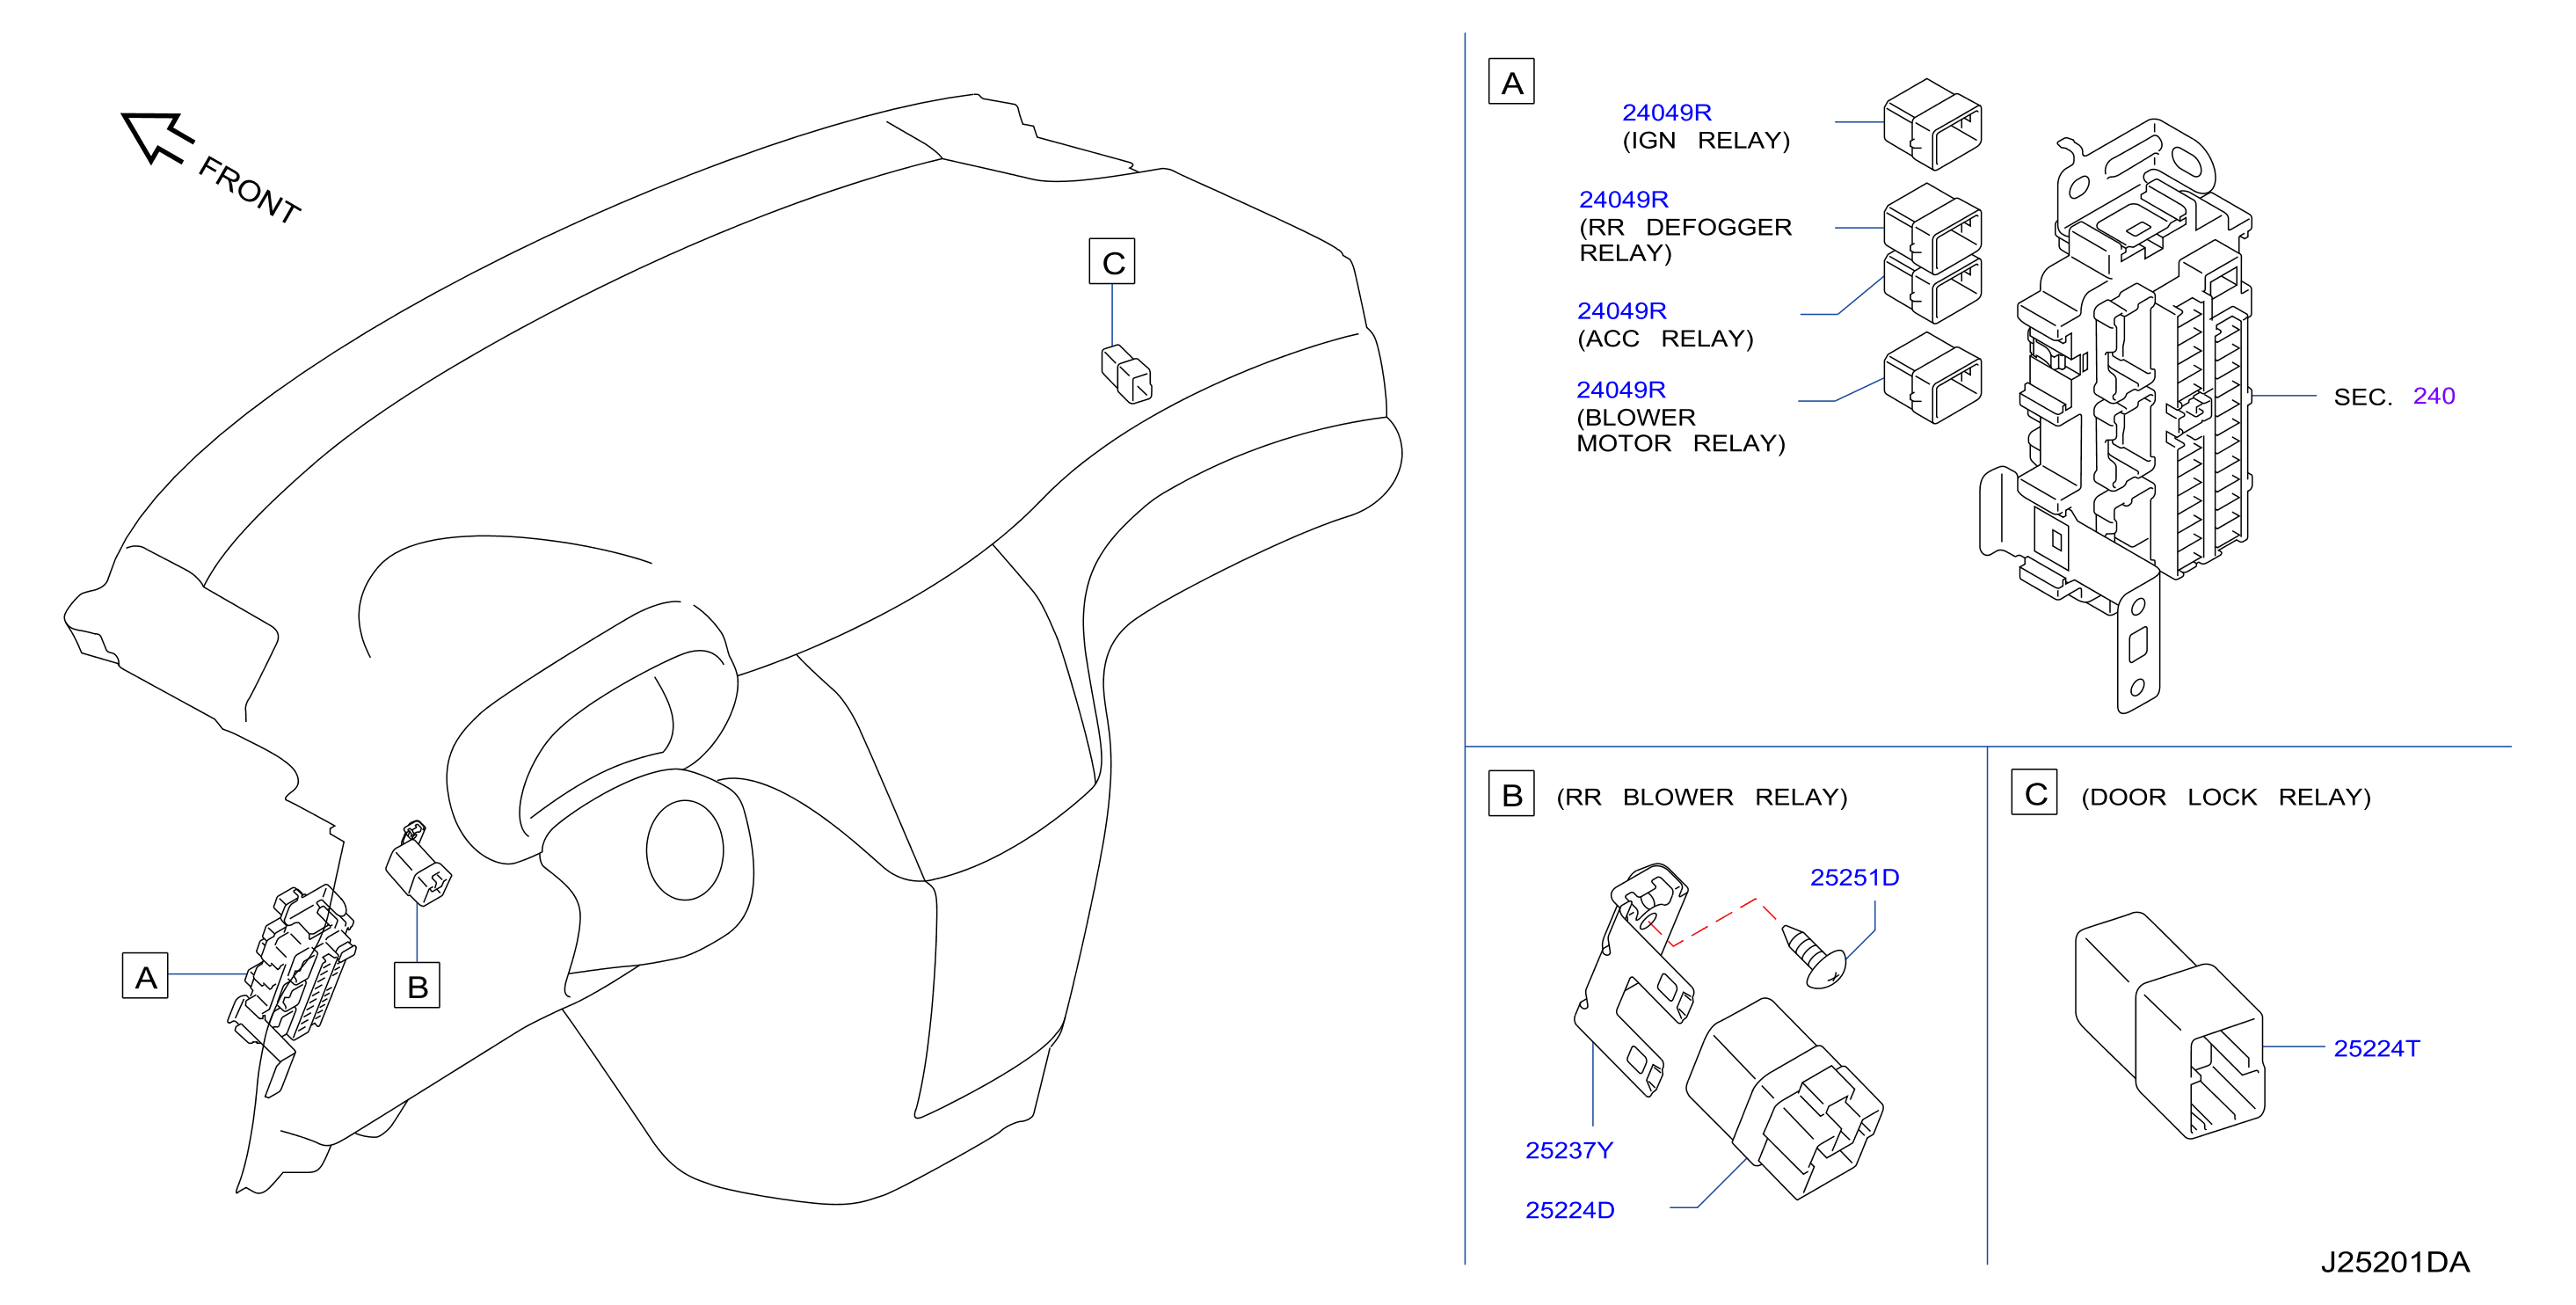Open part number 25251D link

(x=1854, y=877)
